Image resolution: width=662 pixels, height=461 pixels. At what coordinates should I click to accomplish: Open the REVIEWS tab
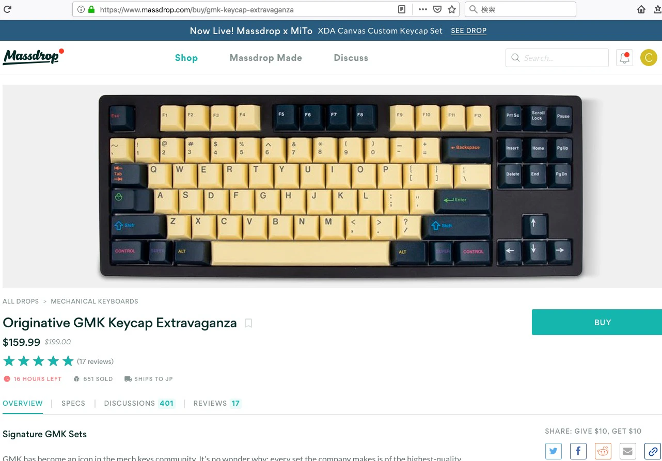pyautogui.click(x=217, y=403)
